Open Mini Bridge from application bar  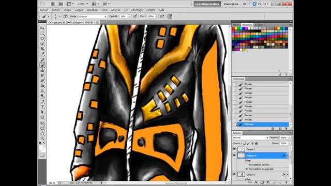(61, 4)
